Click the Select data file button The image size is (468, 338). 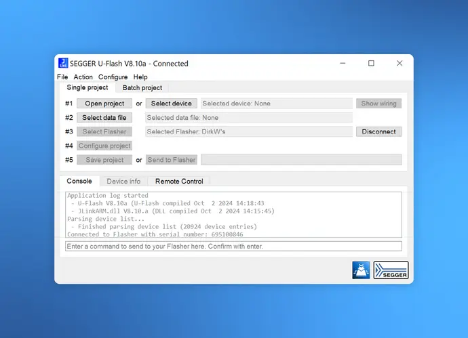click(104, 118)
